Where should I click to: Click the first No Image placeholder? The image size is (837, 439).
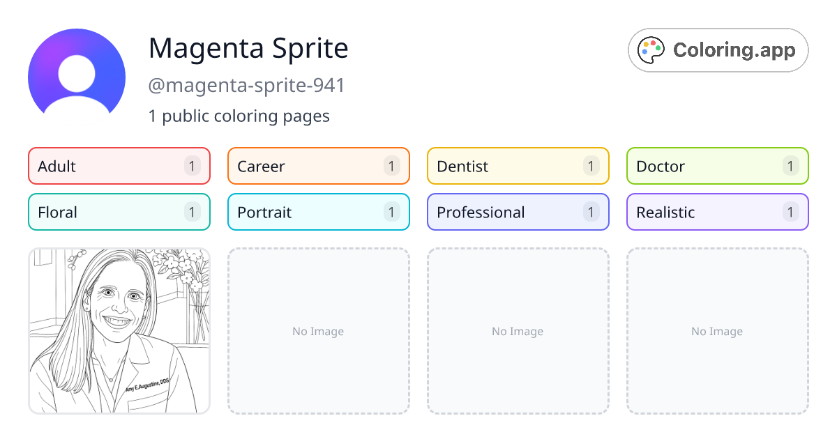(x=318, y=332)
